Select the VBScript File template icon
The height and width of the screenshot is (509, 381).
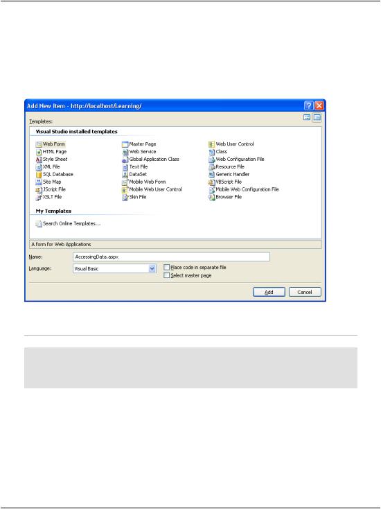(212, 182)
